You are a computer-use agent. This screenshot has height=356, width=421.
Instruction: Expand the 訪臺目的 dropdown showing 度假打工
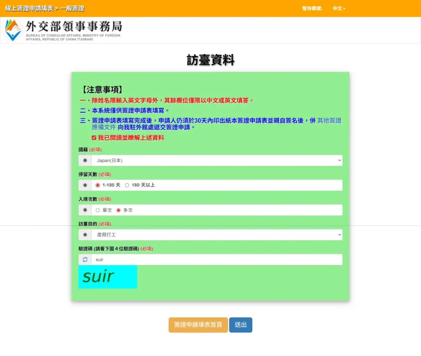pos(216,235)
